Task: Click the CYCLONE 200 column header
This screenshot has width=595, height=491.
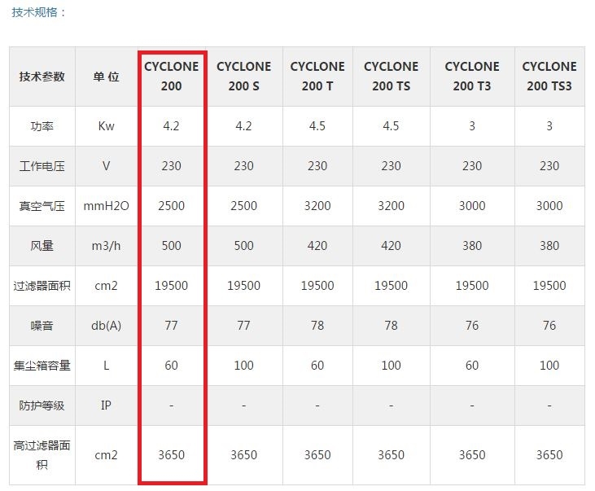Action: [x=172, y=77]
